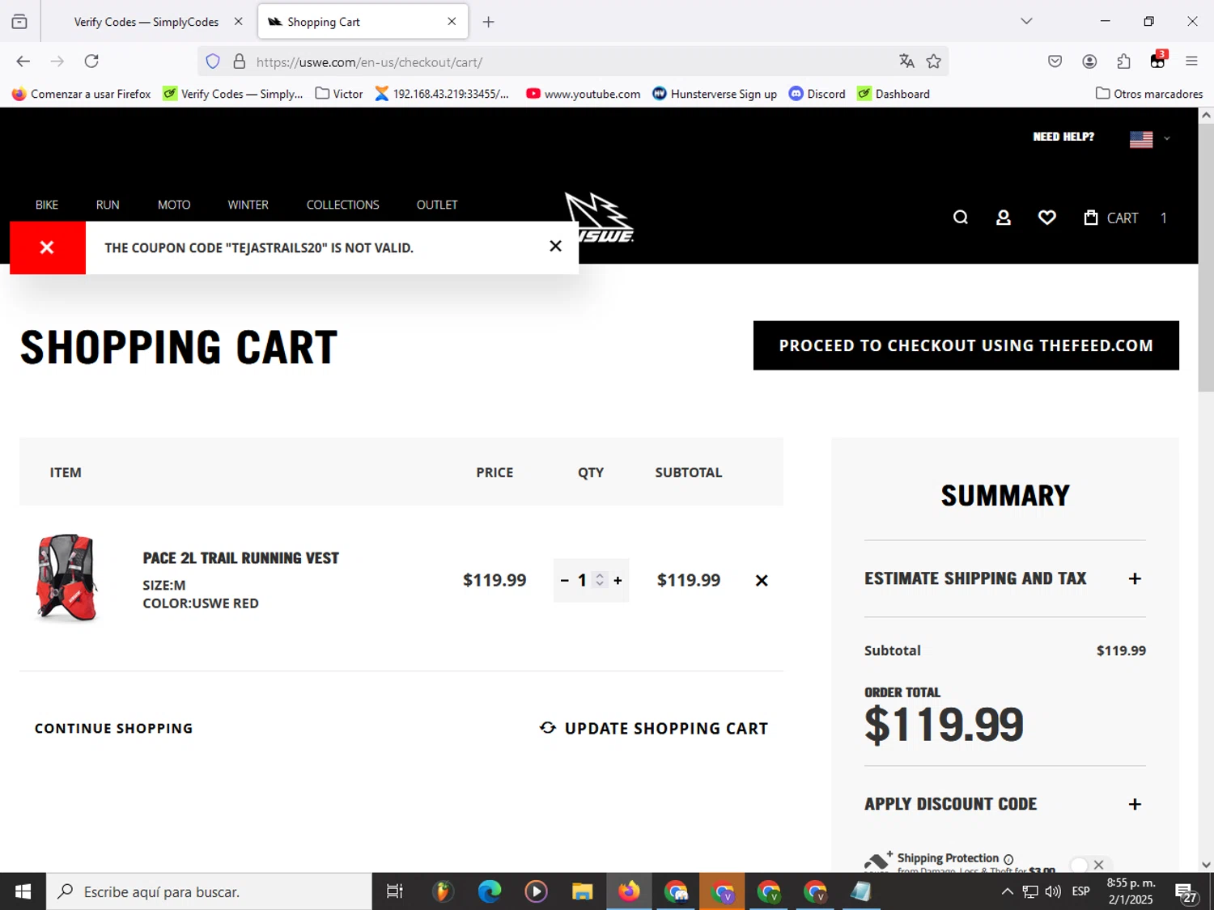Click Need Help link
1214x910 pixels.
tap(1063, 137)
